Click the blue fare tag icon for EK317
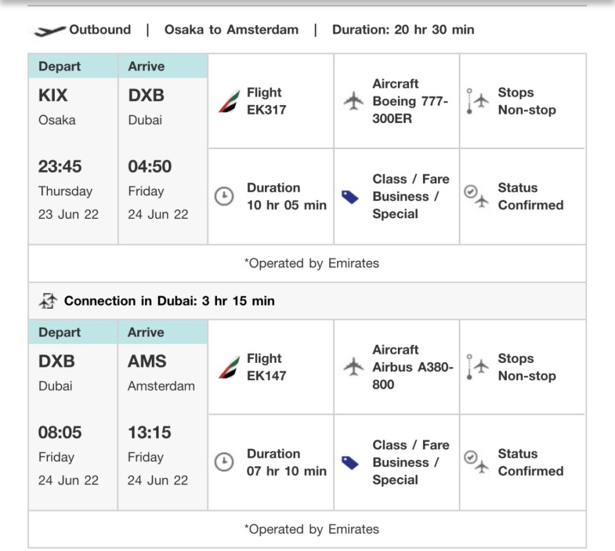 [x=350, y=197]
